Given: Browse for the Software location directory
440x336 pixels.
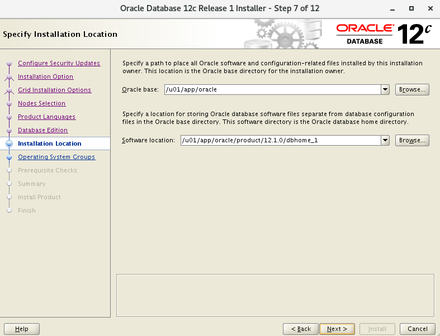Looking at the screenshot, I should click(412, 141).
